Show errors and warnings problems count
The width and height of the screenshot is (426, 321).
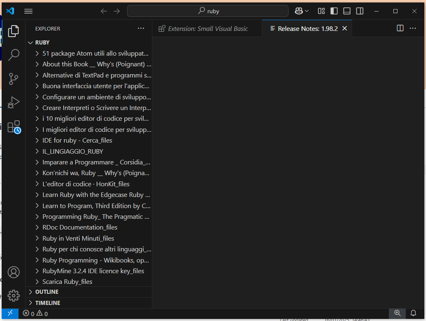coord(35,314)
